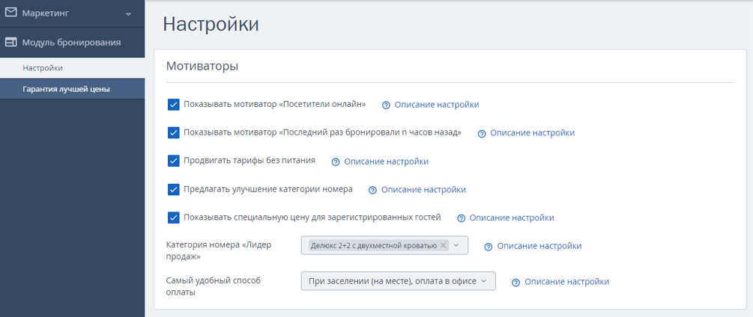The image size is (753, 317).
Task: Open Маркетинг sidebar section
Action: [72, 13]
